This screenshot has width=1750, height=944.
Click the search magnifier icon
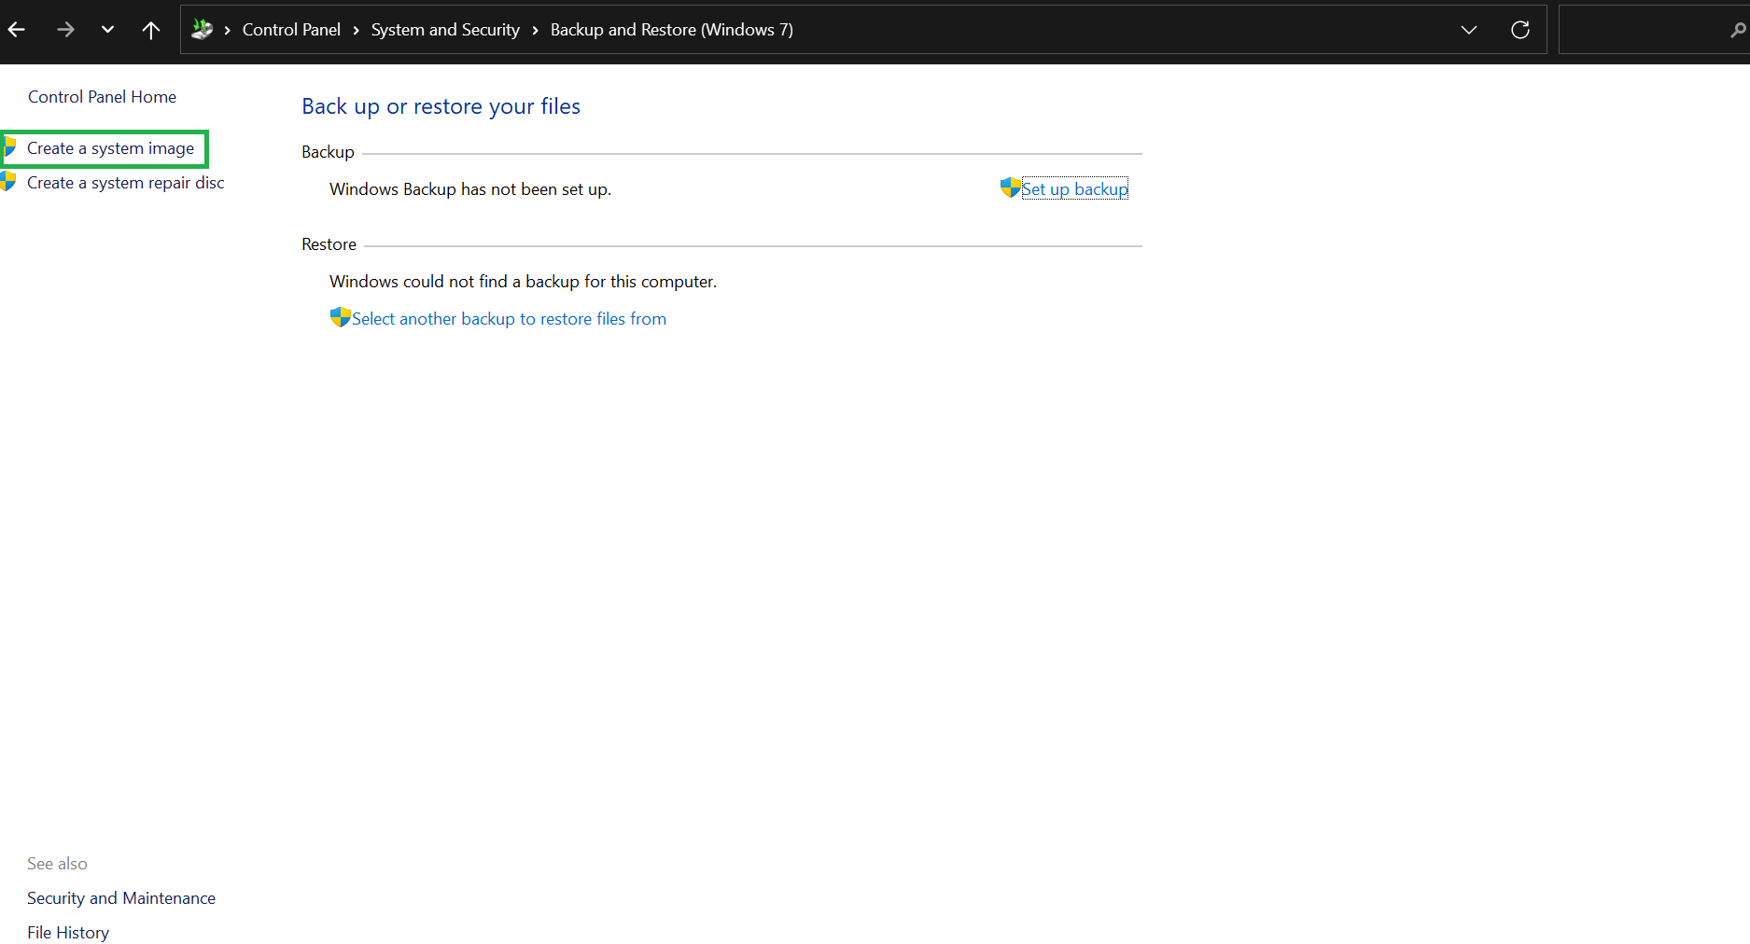tap(1738, 30)
